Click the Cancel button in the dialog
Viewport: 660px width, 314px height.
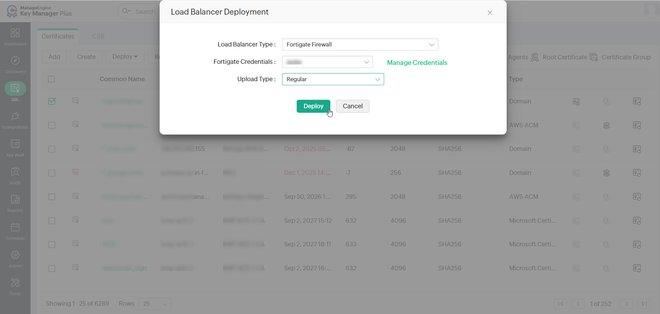pos(353,106)
